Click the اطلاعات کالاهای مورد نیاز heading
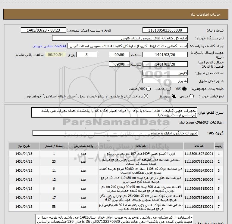Screen dimensions: 232x224 click(201, 122)
